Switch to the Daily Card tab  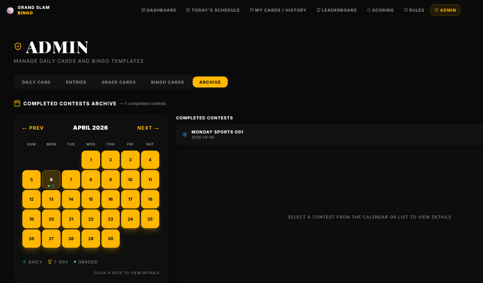[36, 82]
